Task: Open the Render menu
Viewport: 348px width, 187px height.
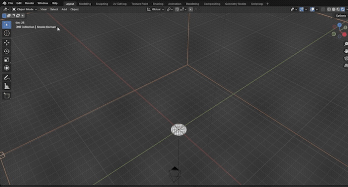Action: pyautogui.click(x=30, y=3)
